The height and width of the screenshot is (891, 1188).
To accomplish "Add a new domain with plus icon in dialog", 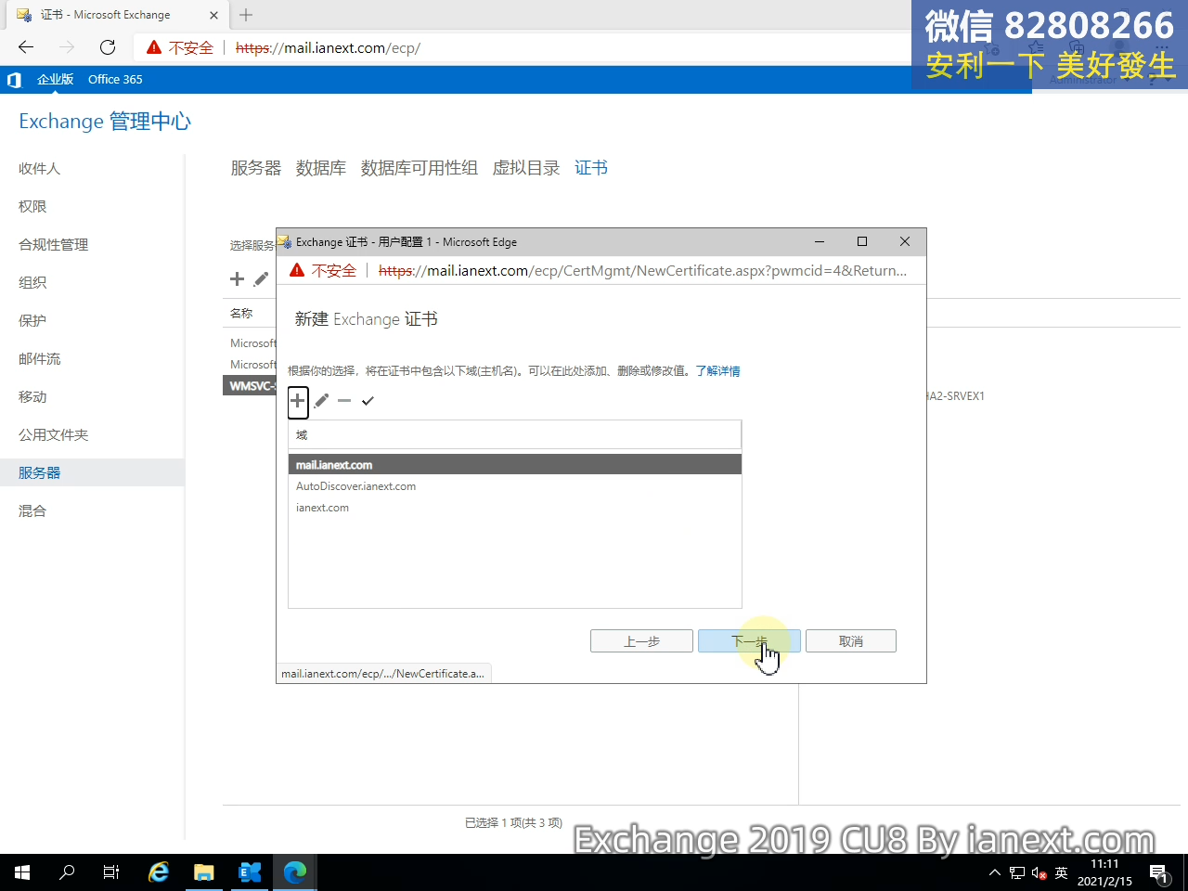I will [x=298, y=401].
